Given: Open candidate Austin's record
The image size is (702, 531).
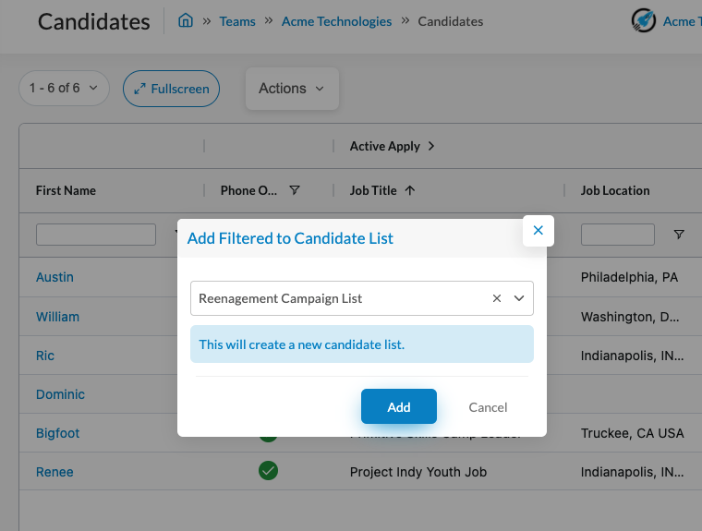Looking at the screenshot, I should (x=54, y=277).
